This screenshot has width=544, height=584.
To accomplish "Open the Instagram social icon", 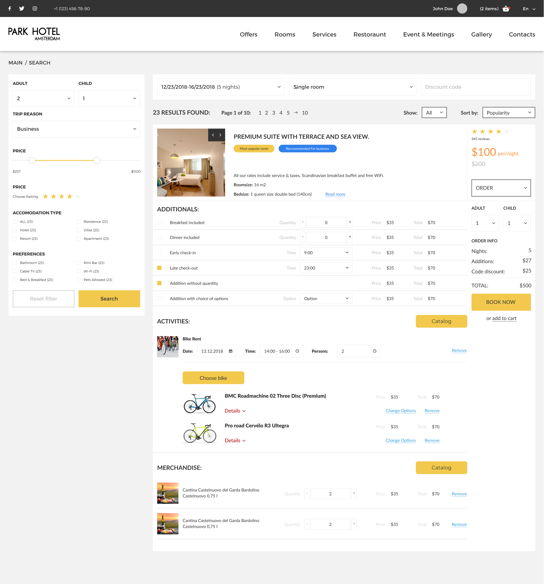I will coord(35,8).
